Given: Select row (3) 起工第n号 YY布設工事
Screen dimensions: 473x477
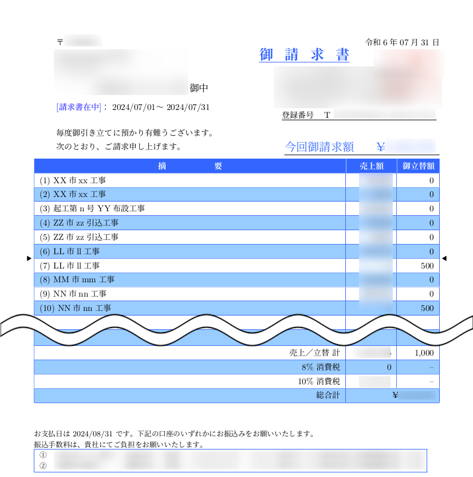Looking at the screenshot, I should pyautogui.click(x=92, y=208).
